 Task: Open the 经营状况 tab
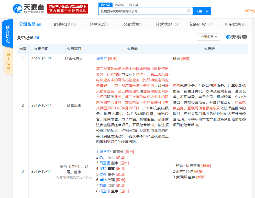(x=167, y=25)
